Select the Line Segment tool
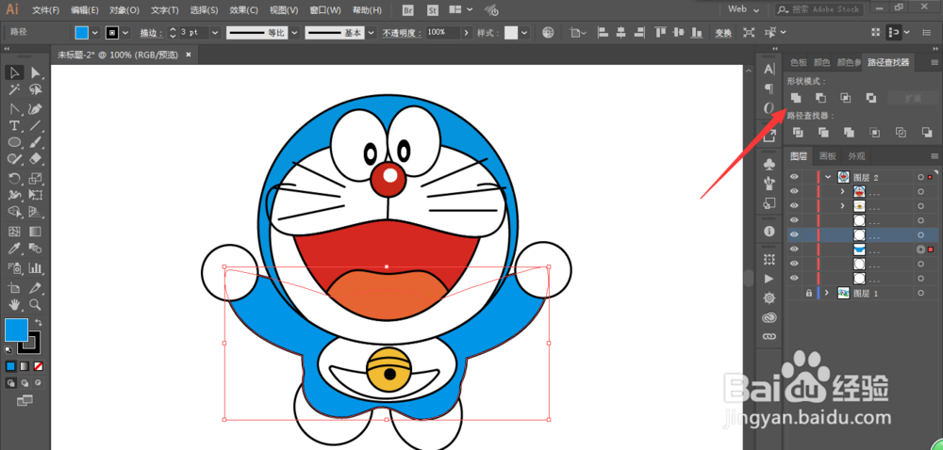Viewport: 943px width, 450px height. [36, 125]
